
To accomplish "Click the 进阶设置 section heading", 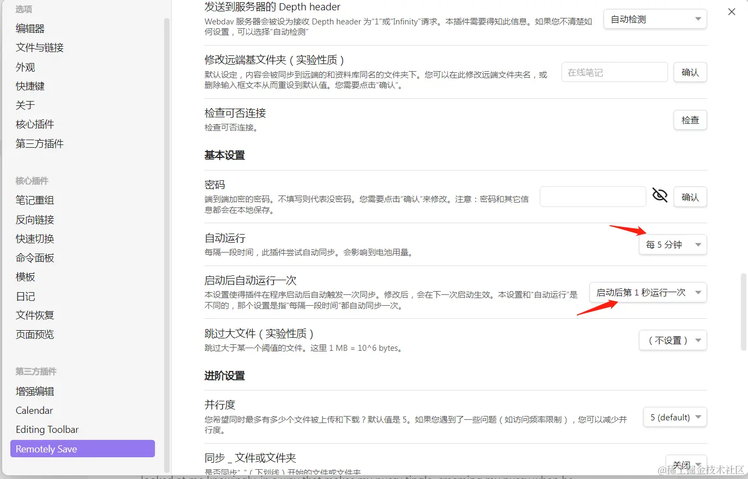I will [225, 376].
